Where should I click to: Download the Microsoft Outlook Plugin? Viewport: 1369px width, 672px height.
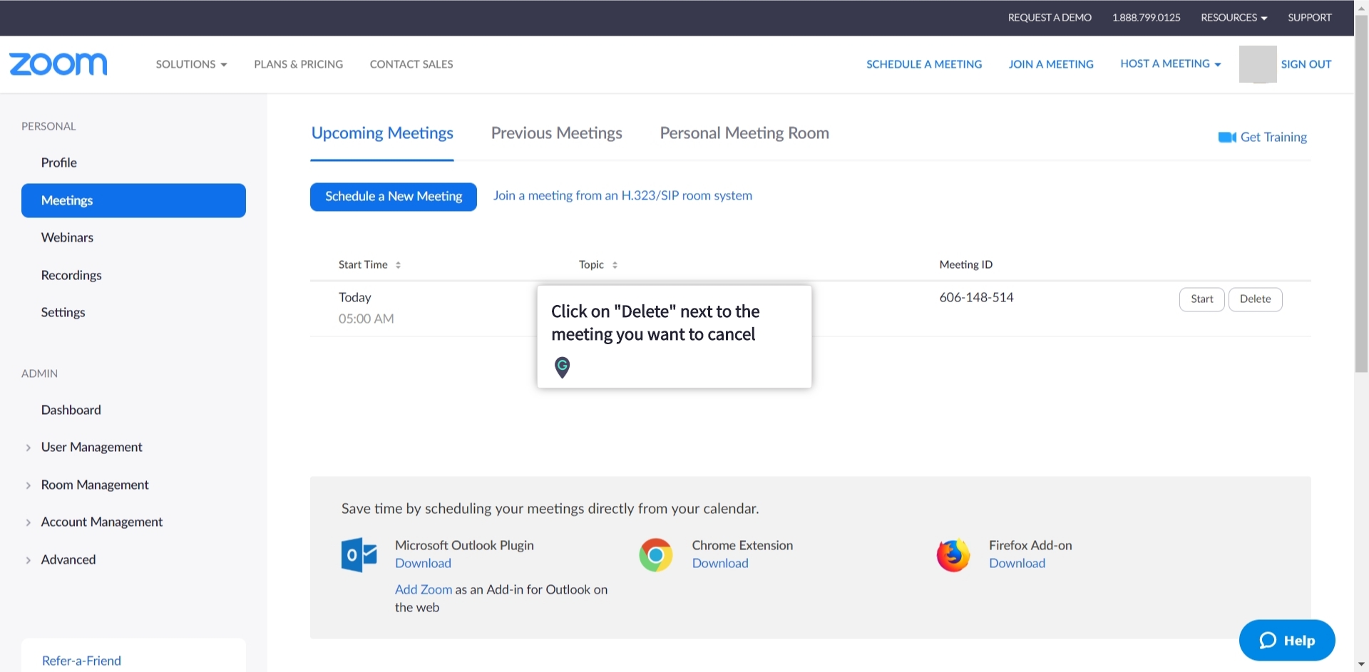[x=423, y=563]
